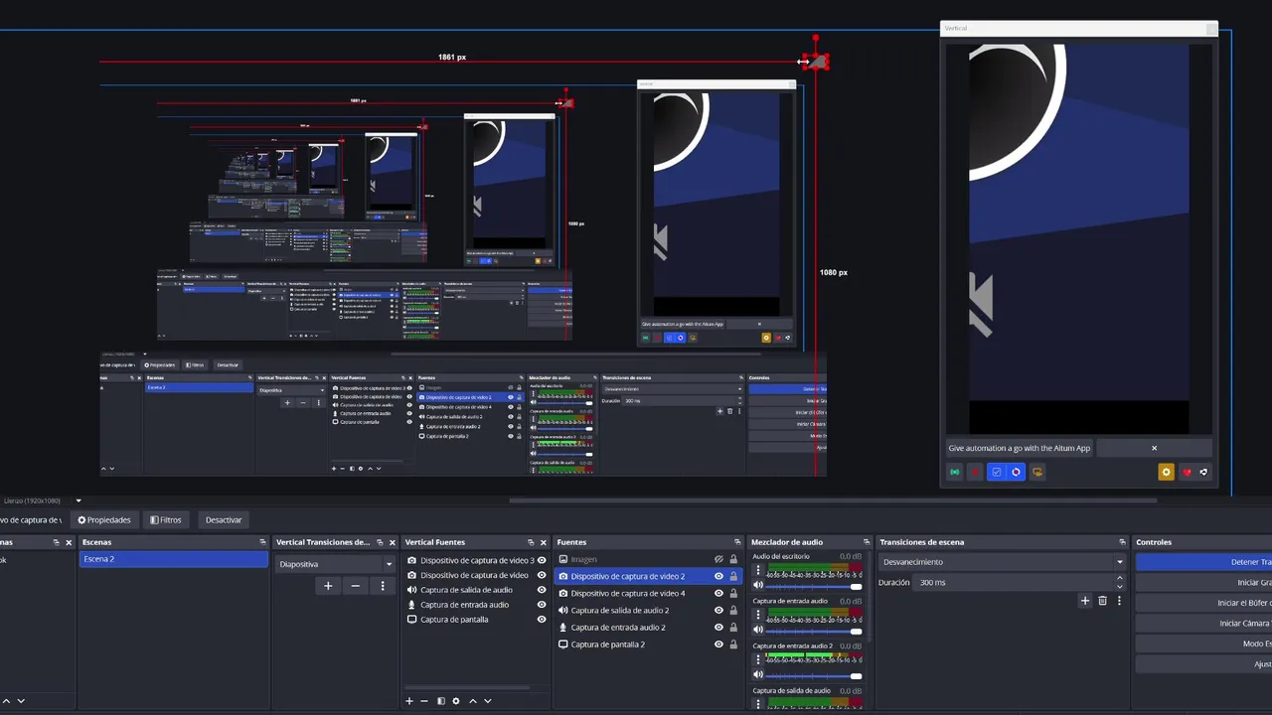The height and width of the screenshot is (715, 1272).
Task: Click the orange screen-swap icon in Vertical window
Action: pyautogui.click(x=1037, y=472)
